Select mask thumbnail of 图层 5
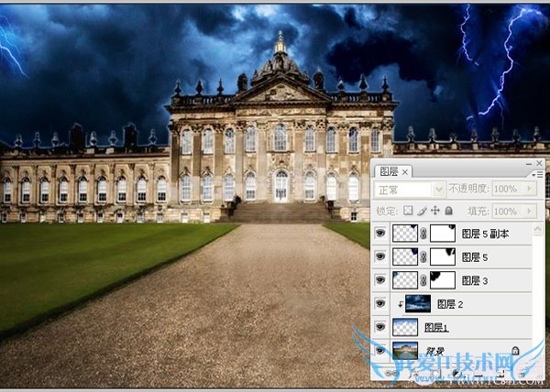 pyautogui.click(x=443, y=256)
